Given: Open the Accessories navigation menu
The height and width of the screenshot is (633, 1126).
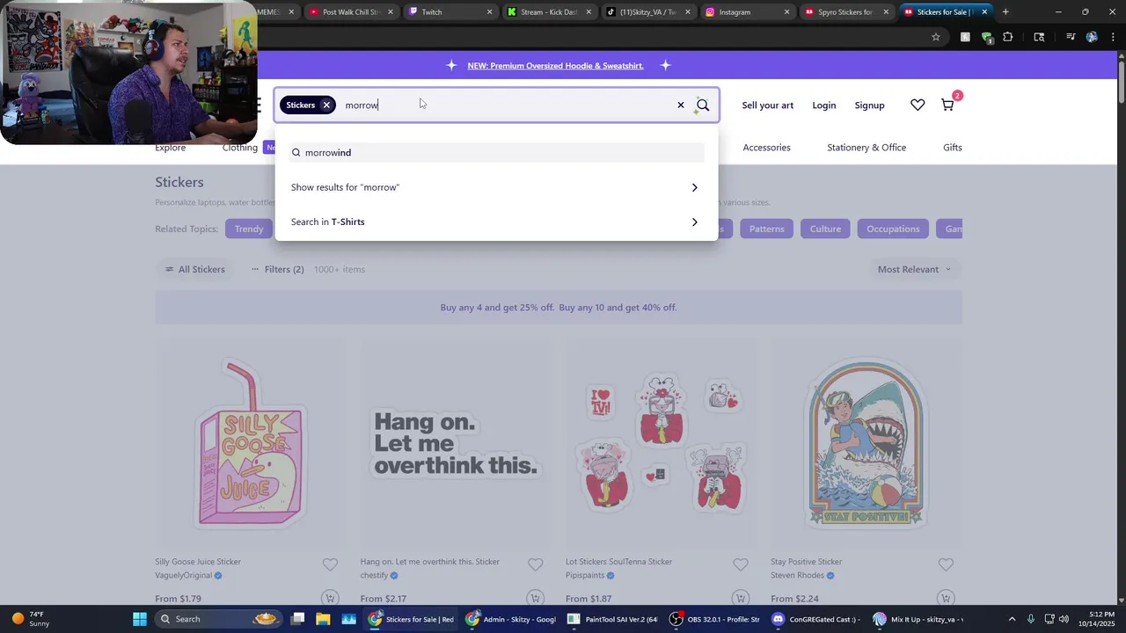Looking at the screenshot, I should tap(766, 148).
